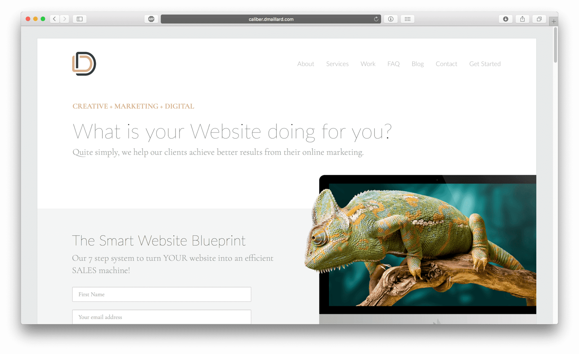
Task: Click the D logo in site header
Action: click(84, 64)
